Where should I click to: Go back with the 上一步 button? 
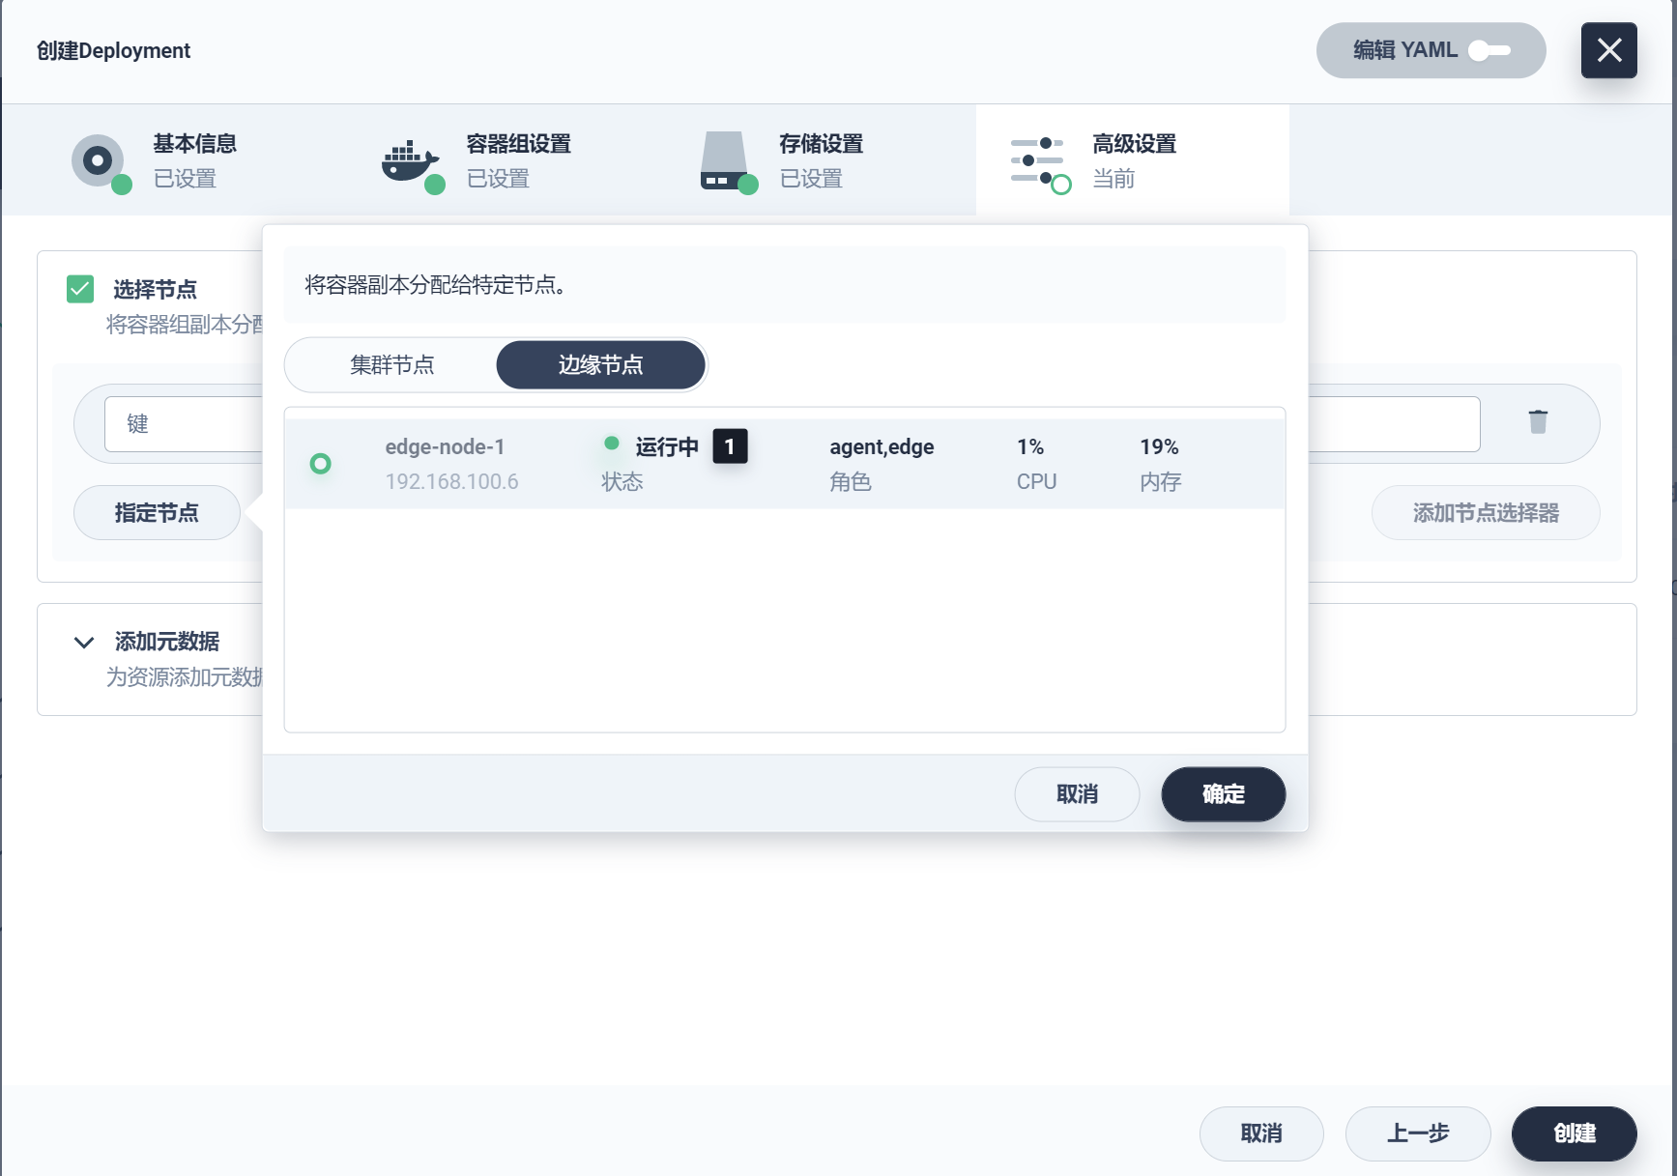click(1417, 1134)
